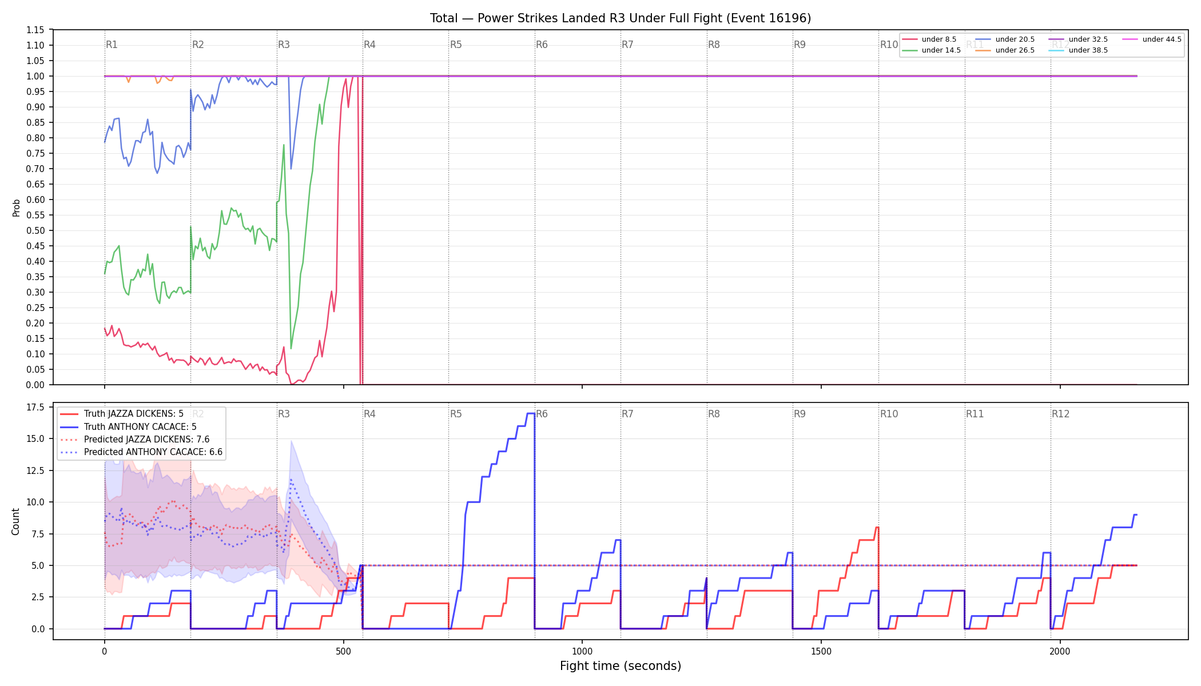Click the R7 round marker in Count chart
Viewport: 1201px width, 686px height.
pos(627,414)
